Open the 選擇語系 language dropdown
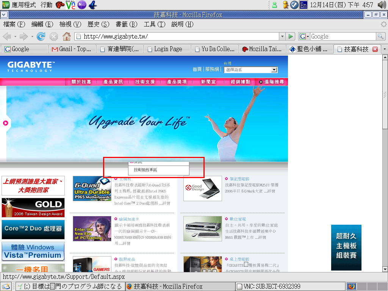 tap(251, 70)
